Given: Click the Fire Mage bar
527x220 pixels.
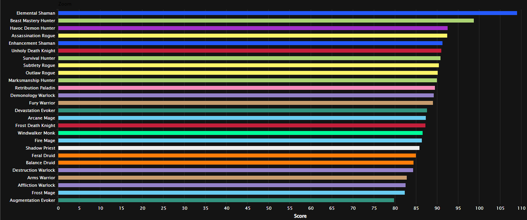Looking at the screenshot, I should click(x=240, y=141).
